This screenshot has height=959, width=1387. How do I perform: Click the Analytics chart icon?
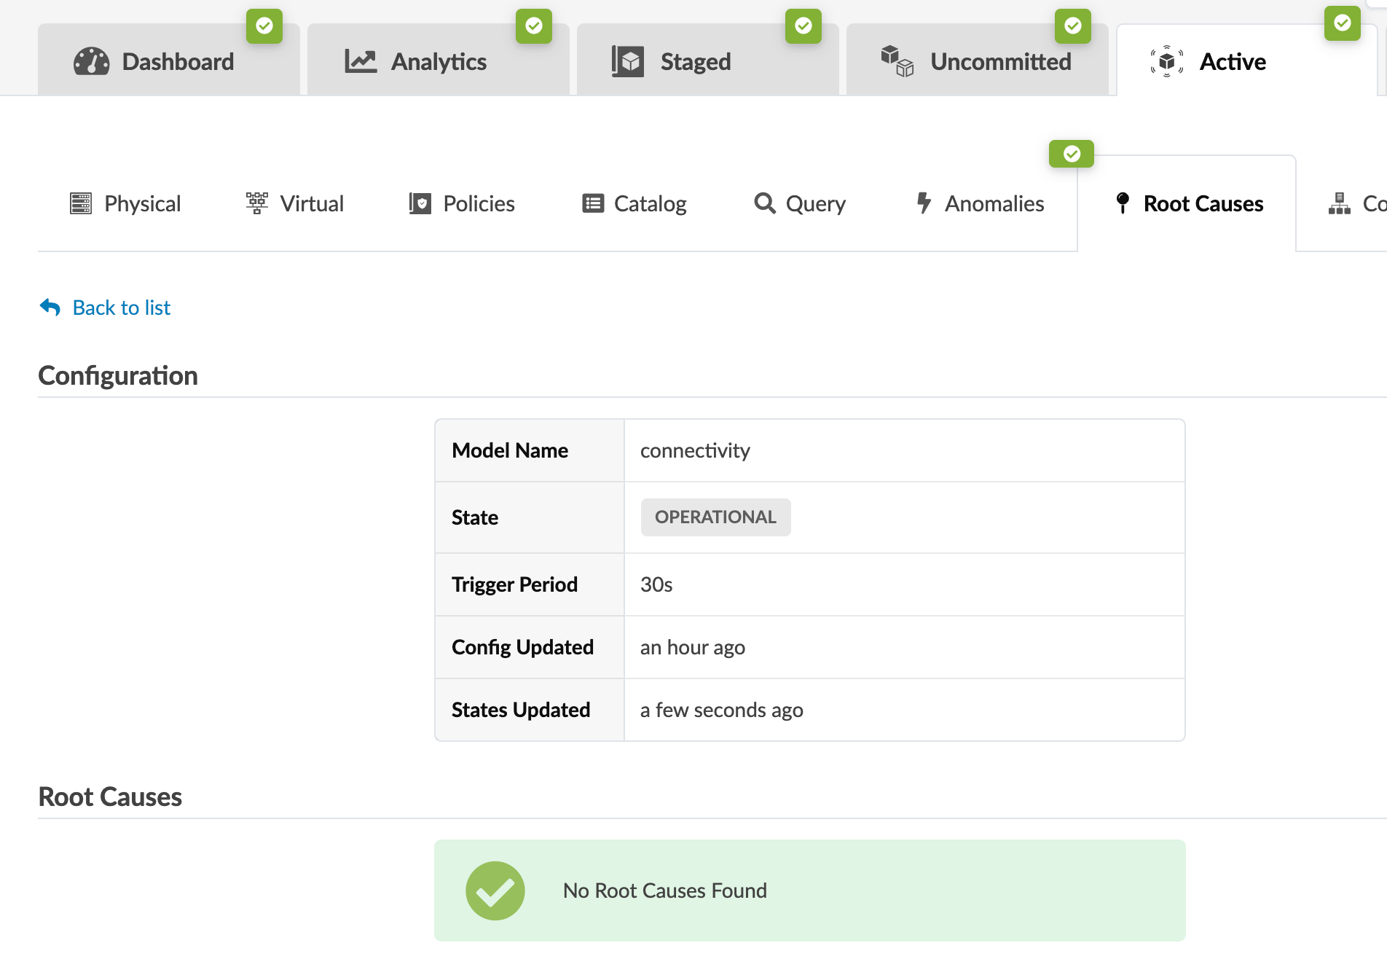tap(361, 62)
